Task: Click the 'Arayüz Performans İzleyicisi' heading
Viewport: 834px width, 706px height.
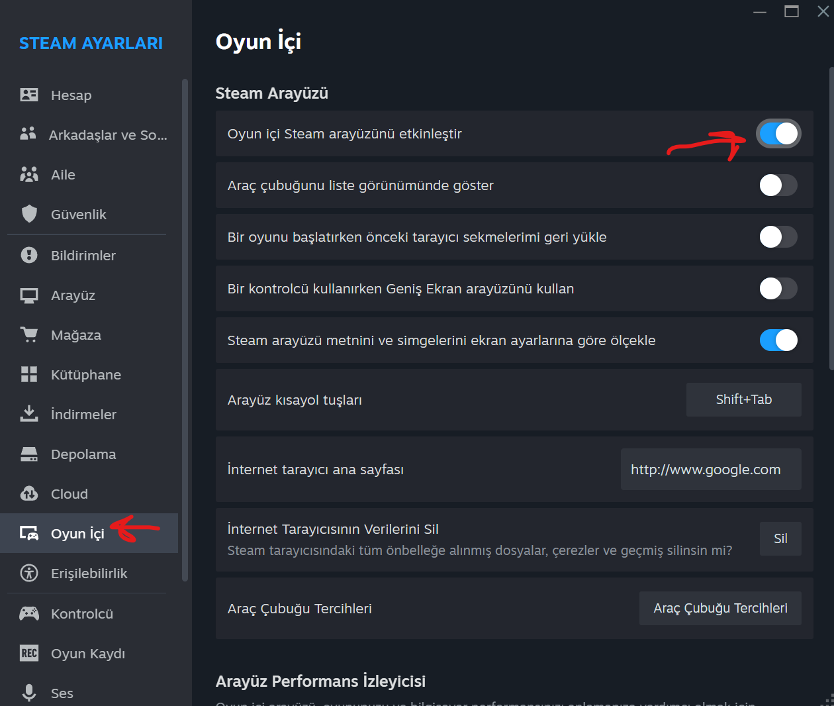Action: [320, 681]
